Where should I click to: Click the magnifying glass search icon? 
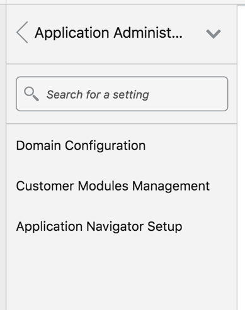click(31, 94)
